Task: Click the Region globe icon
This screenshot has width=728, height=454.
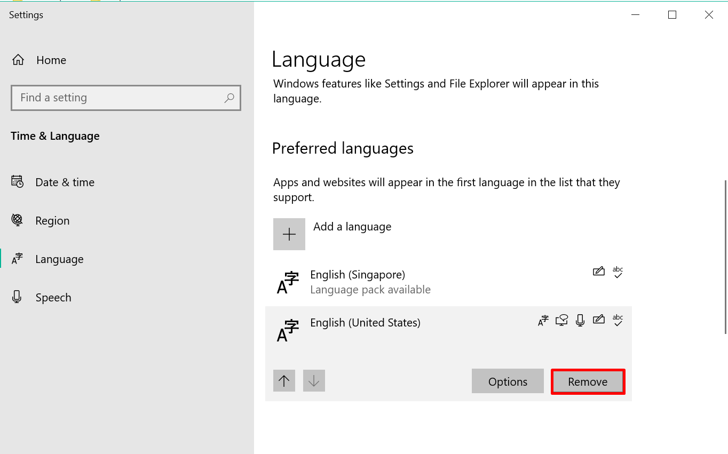Action: coord(17,220)
